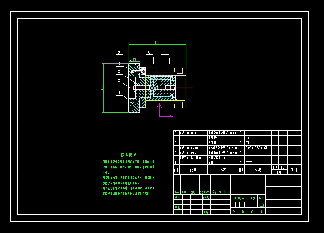Screen dimensions: 324x233
Task: Select the top horizontal dimension text box
Action: [157, 43]
